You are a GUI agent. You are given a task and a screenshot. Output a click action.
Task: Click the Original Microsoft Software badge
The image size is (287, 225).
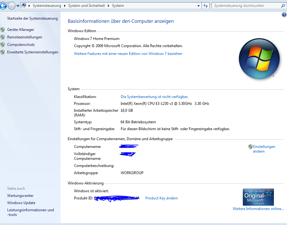click(258, 197)
